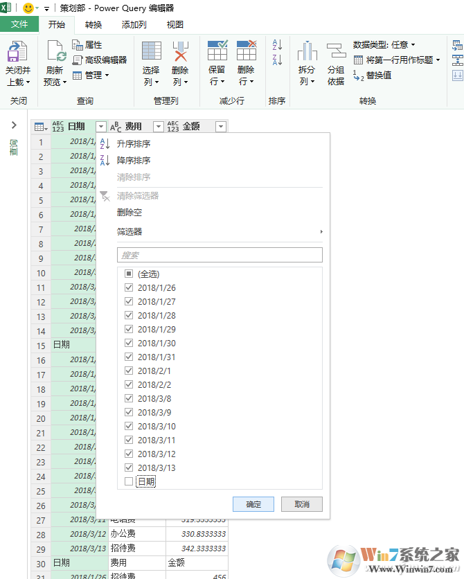The image size is (464, 579).
Task: Open the Advanced Editor (高级编辑器)
Action: [x=100, y=60]
